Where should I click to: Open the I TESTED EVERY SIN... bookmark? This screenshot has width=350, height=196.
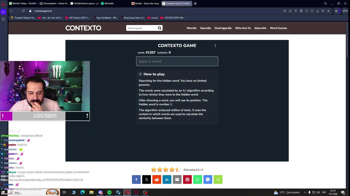click(173, 18)
